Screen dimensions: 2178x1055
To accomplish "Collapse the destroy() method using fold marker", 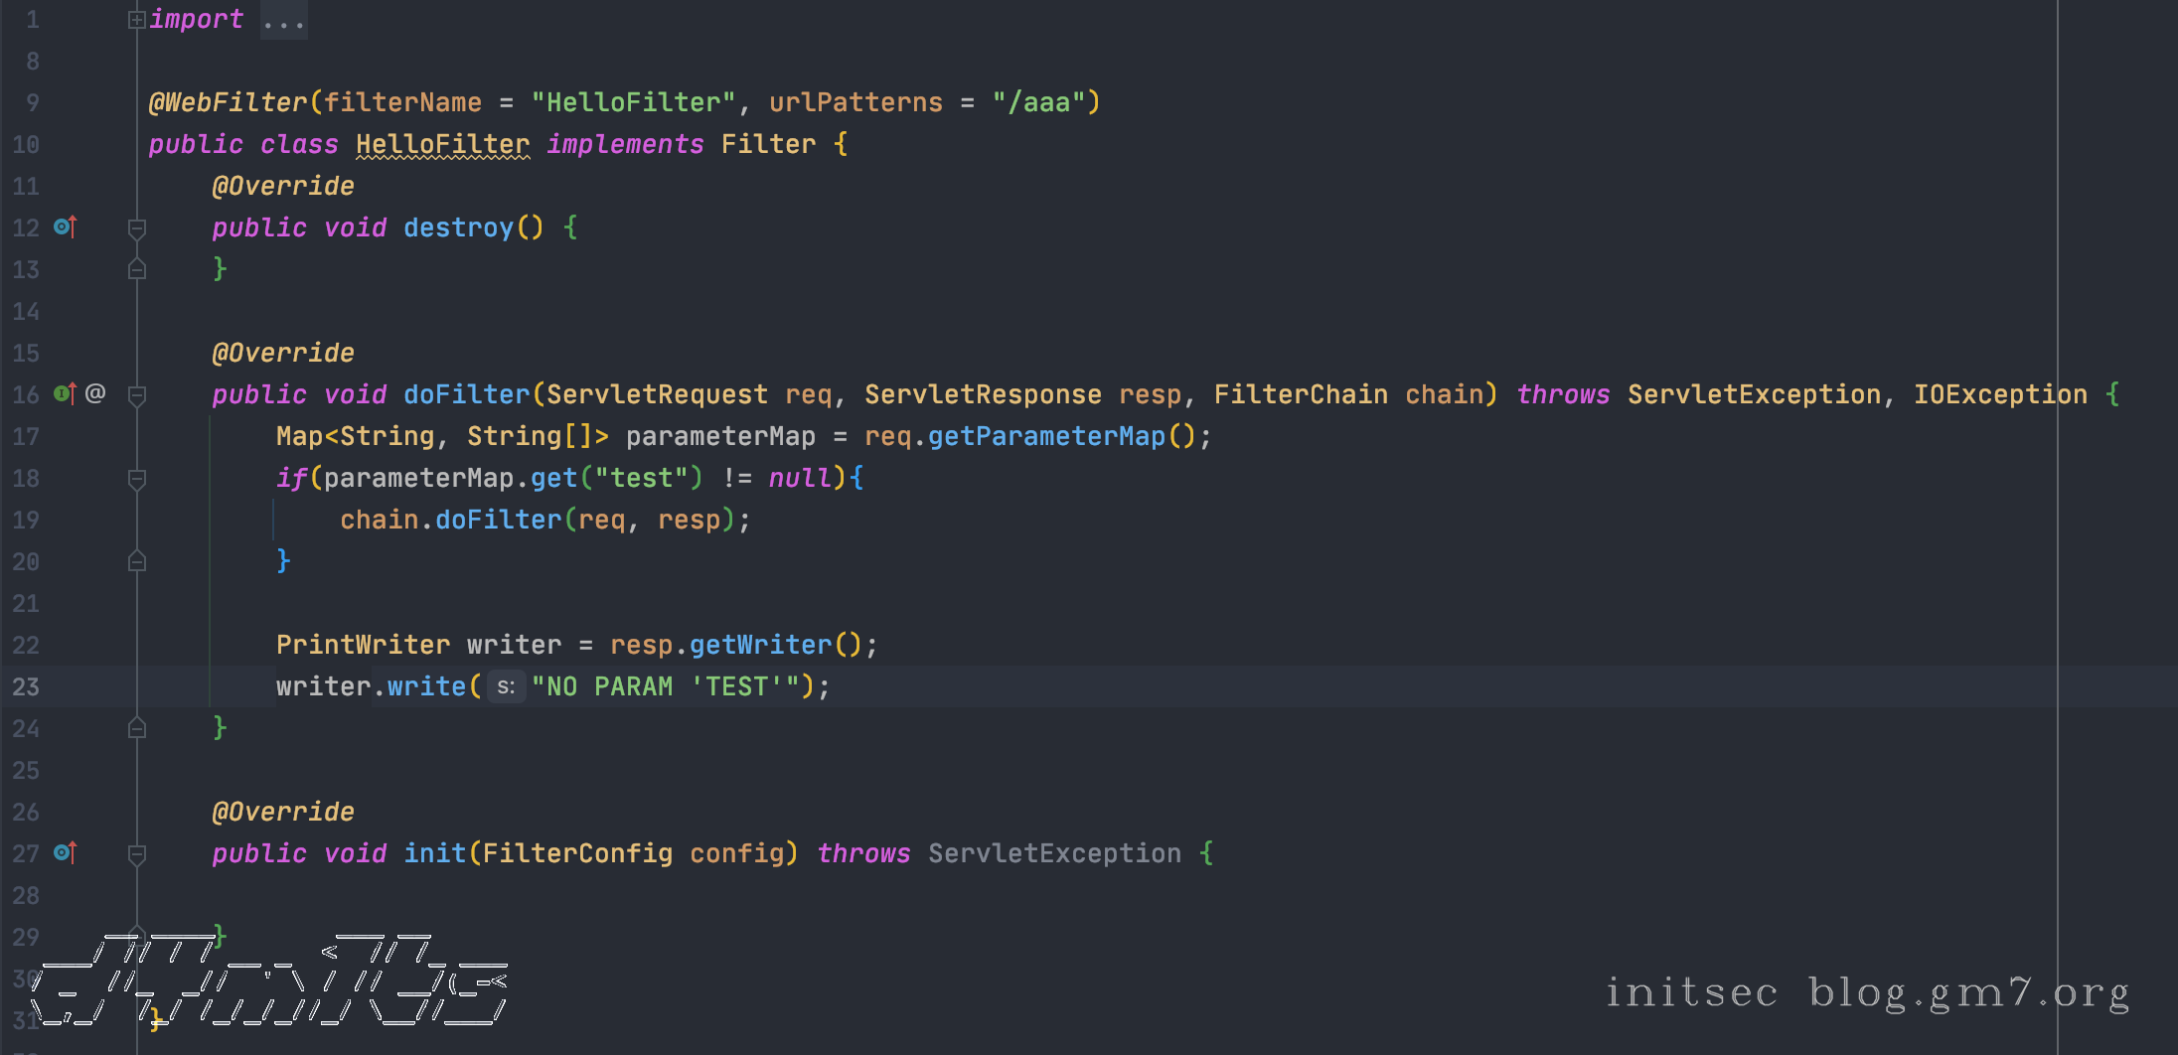I will [137, 228].
